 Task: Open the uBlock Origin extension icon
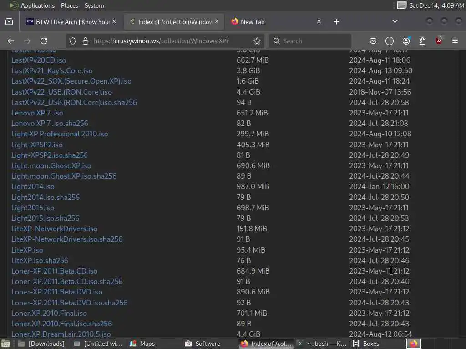(x=439, y=40)
